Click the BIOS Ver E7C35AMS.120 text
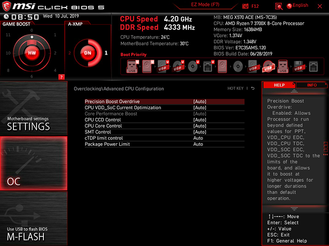The width and height of the screenshot is (329, 246). pos(240,48)
